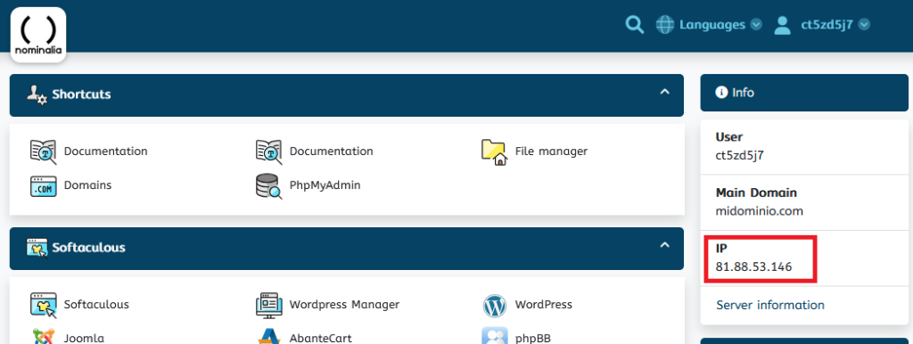Click the Softaculous app icon
Image resolution: width=913 pixels, height=344 pixels.
tap(43, 305)
